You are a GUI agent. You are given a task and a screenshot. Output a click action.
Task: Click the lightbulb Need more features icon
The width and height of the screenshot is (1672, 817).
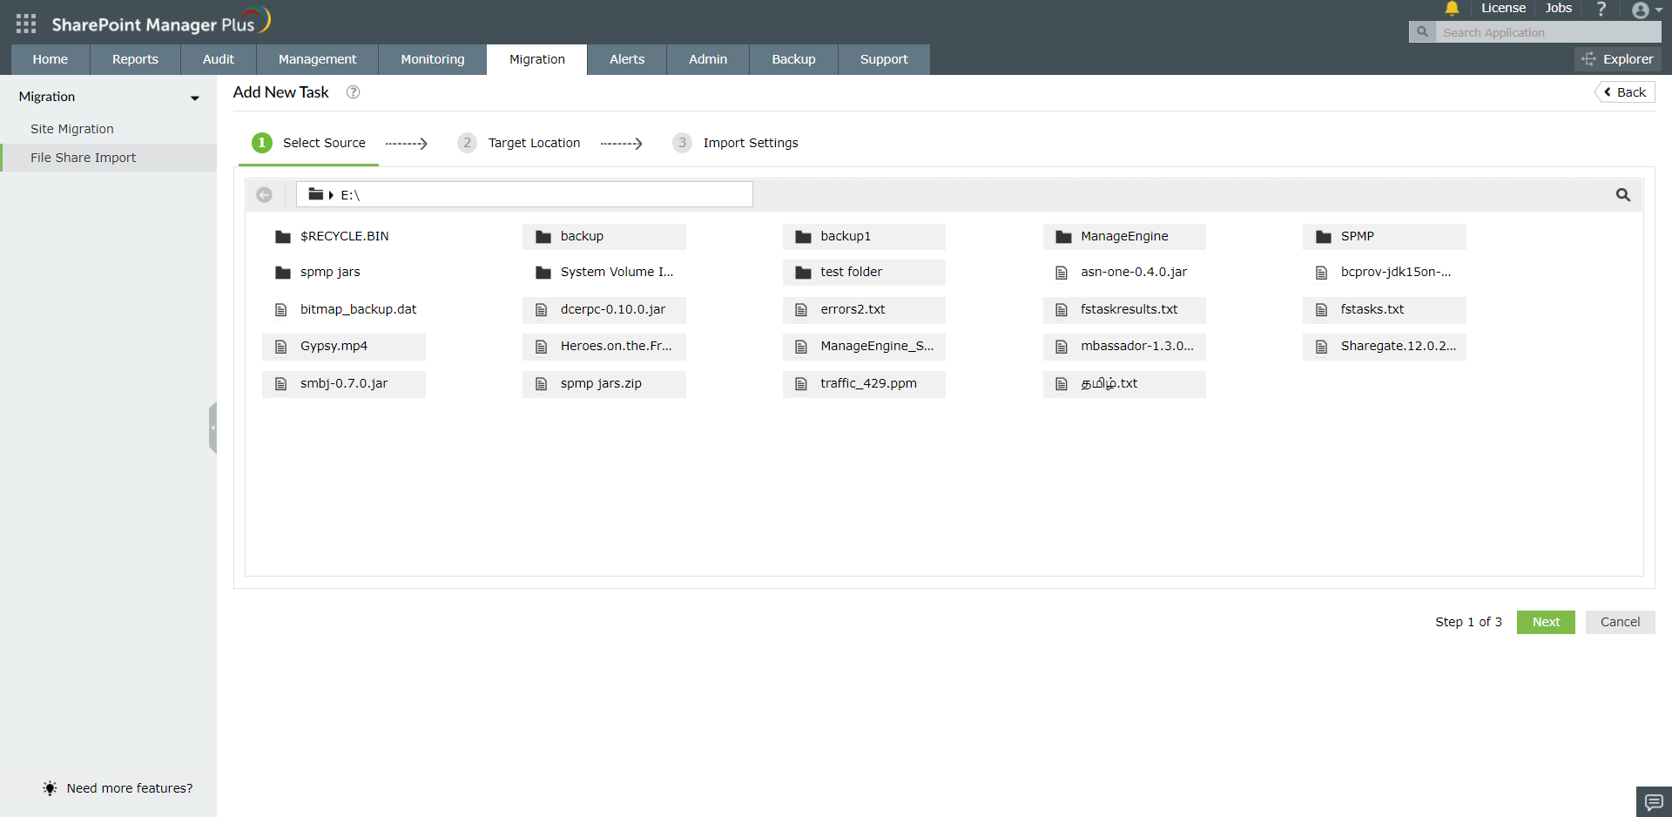[x=51, y=788]
